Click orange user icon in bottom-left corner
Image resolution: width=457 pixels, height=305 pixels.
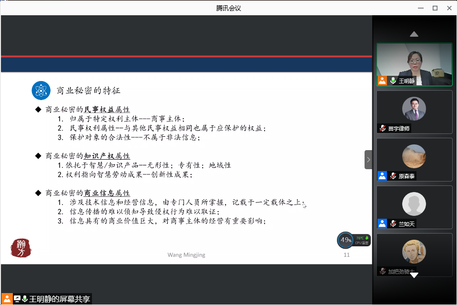pyautogui.click(x=7, y=299)
